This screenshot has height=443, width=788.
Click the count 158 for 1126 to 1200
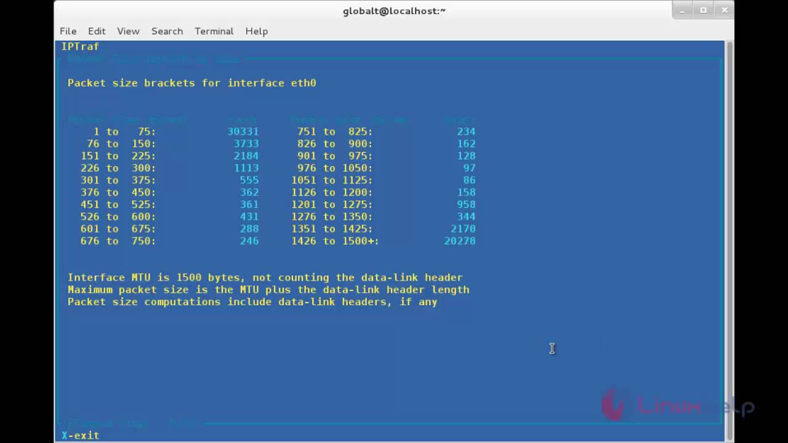click(x=466, y=192)
